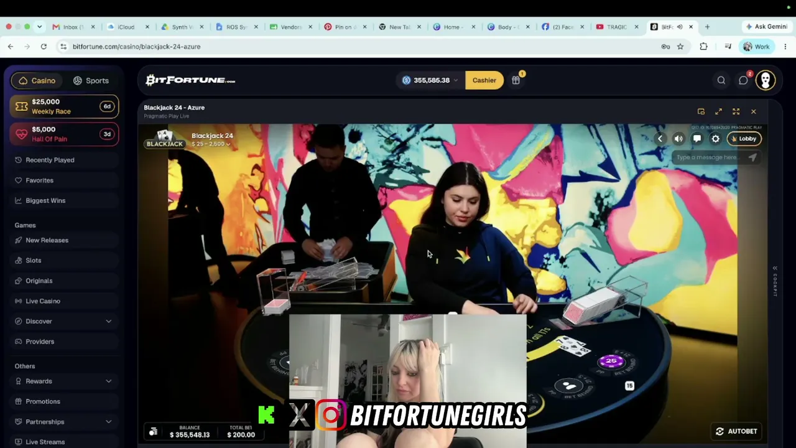Open the gift rewards icon
The image size is (796, 448).
pyautogui.click(x=516, y=80)
